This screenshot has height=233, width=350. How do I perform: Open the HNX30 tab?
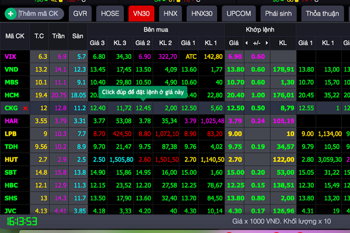202,12
